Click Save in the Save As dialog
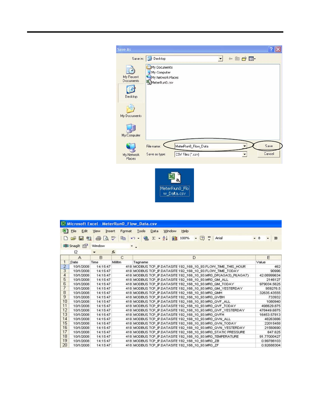This screenshot has height=403, width=311. [x=269, y=146]
